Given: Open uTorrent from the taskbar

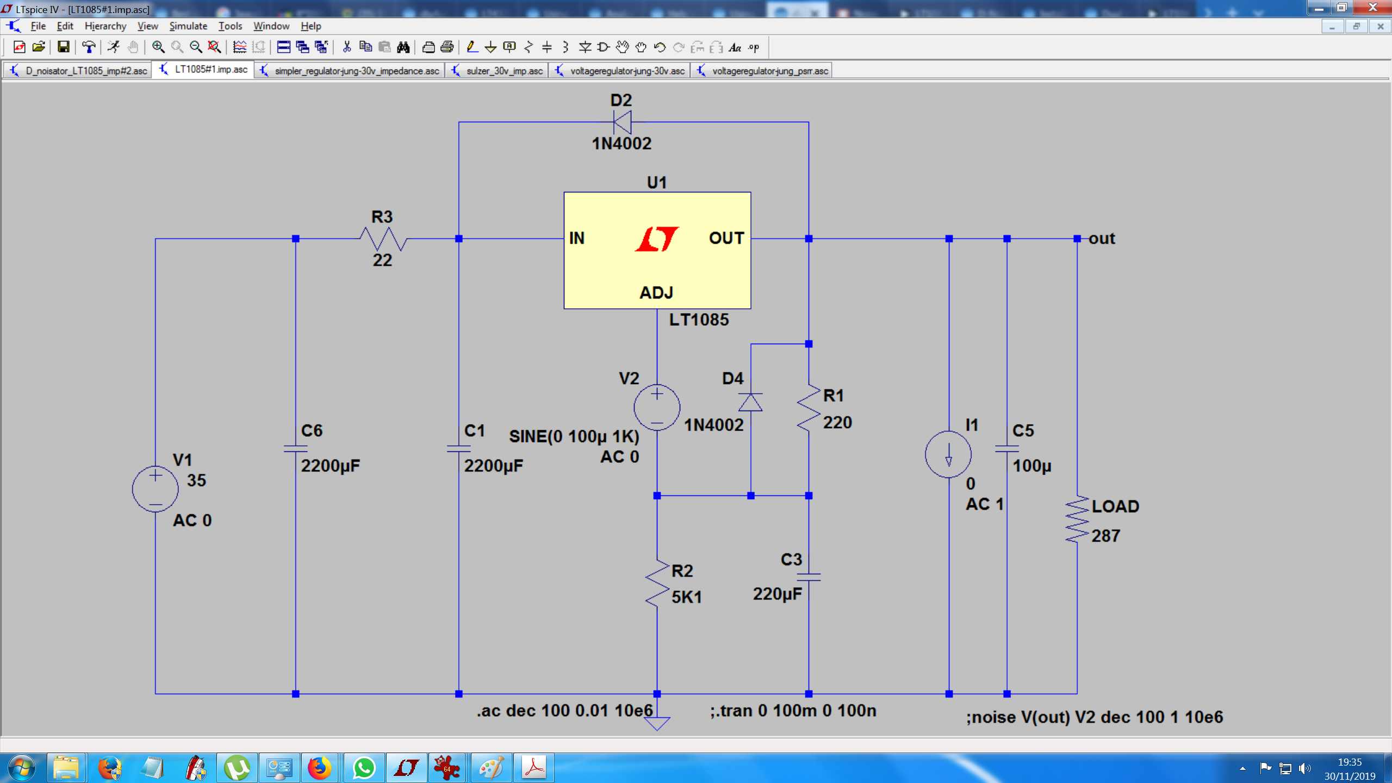Looking at the screenshot, I should click(237, 768).
